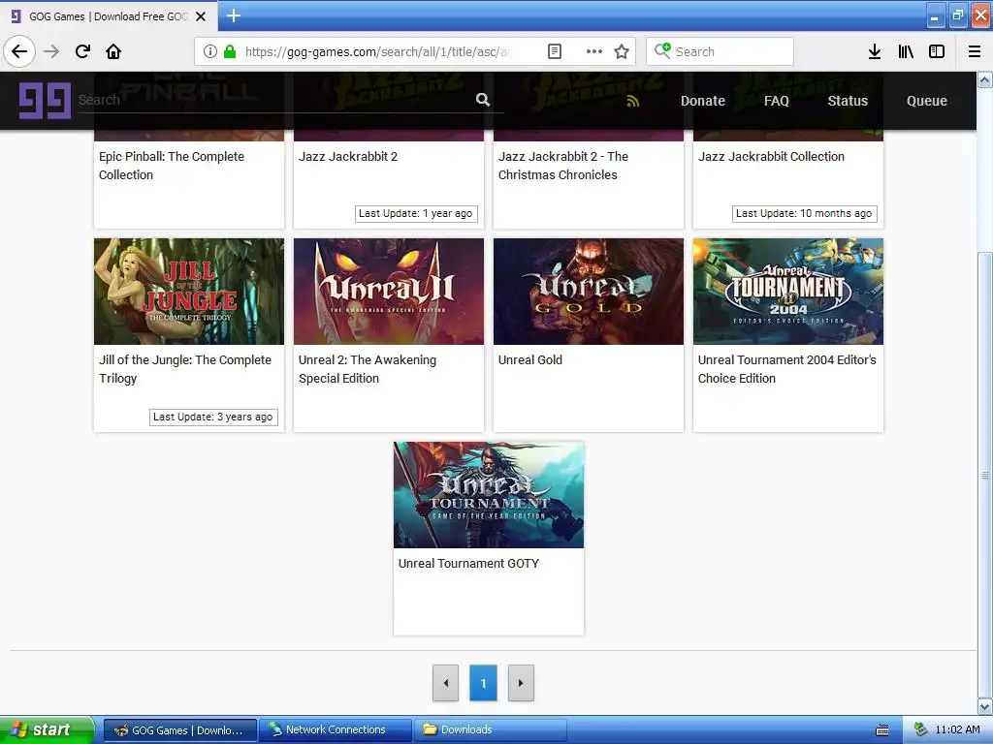Open Jill of the Jungle cover image
The width and height of the screenshot is (993, 744).
coord(189,292)
